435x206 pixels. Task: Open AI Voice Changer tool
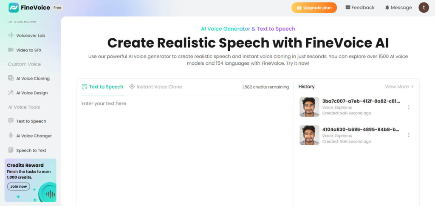coord(34,136)
